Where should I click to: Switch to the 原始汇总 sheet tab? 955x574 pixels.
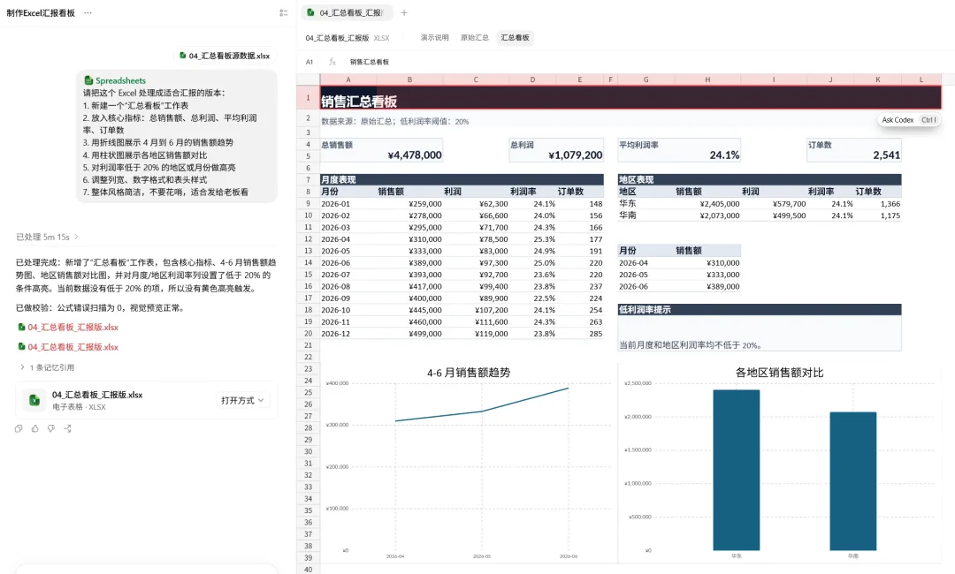point(475,38)
